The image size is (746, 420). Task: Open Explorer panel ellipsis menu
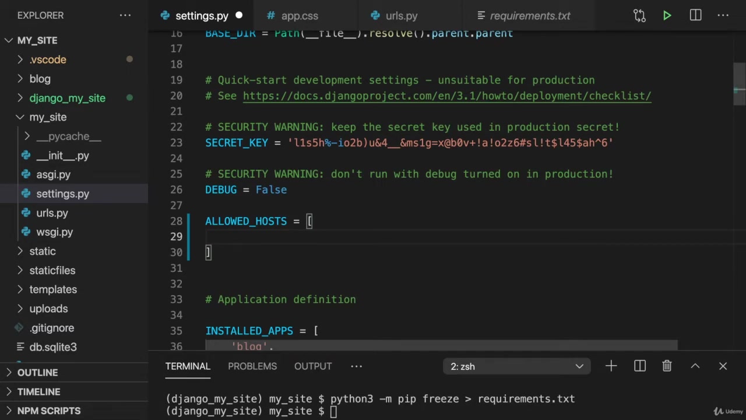click(x=125, y=16)
